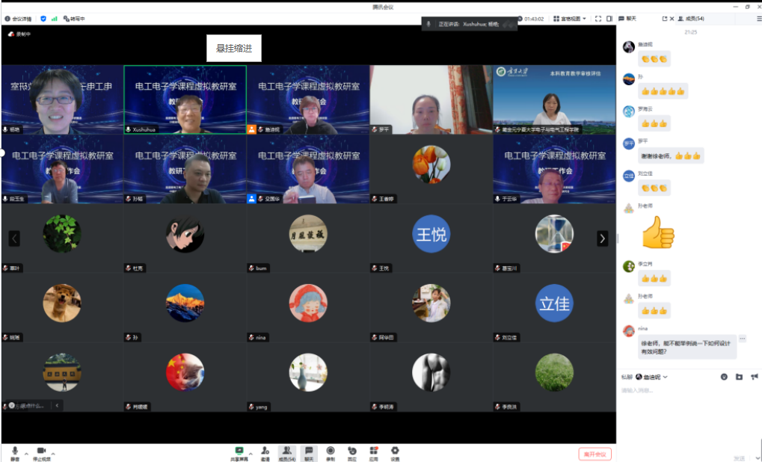This screenshot has width=762, height=462.
Task: Open the apps button in bottom toolbar
Action: 373,454
